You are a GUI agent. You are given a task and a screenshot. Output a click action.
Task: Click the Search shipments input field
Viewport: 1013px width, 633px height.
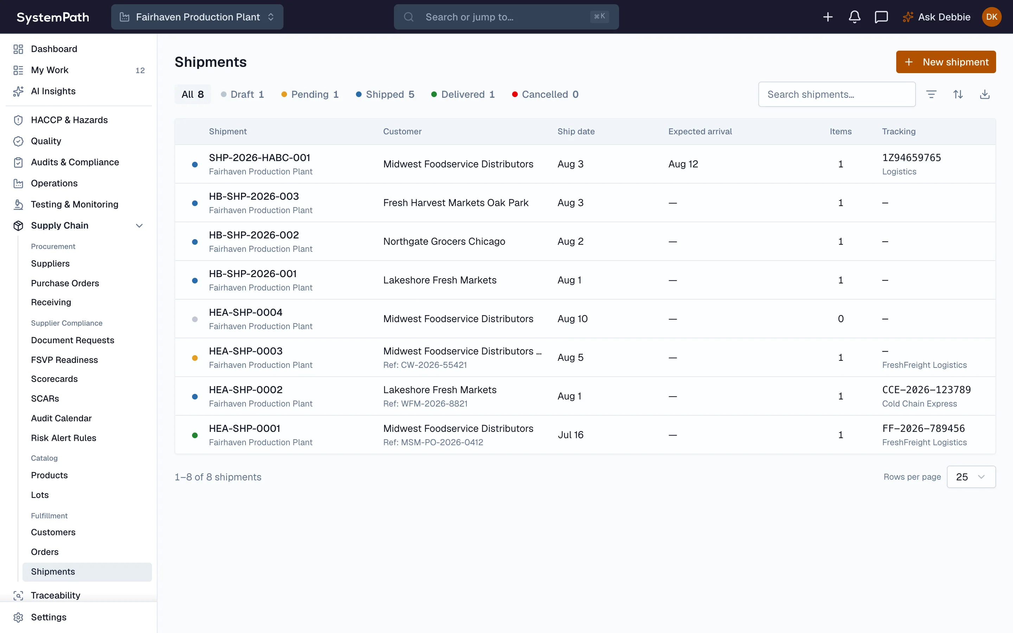click(x=837, y=94)
